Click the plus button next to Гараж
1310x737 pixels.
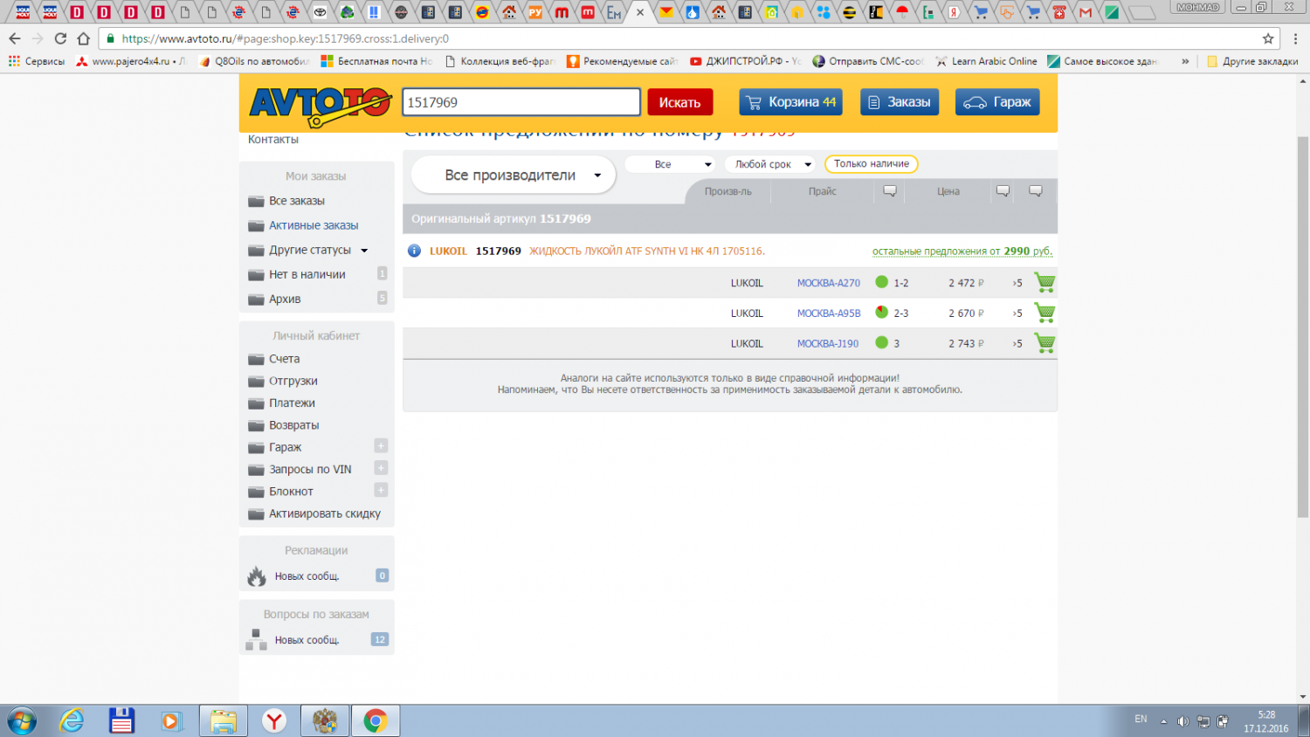click(381, 446)
